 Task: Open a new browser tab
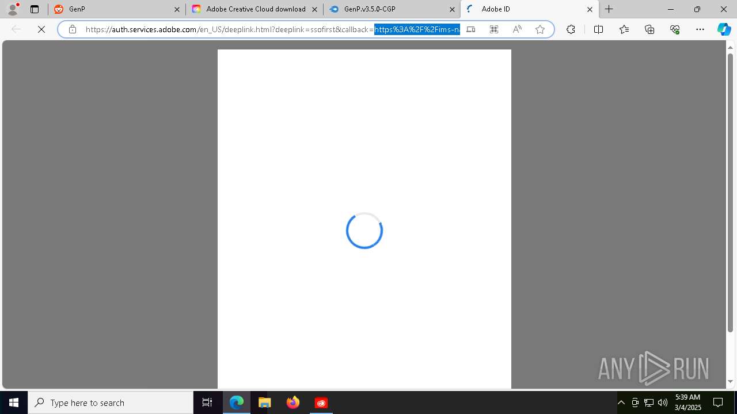click(x=609, y=9)
